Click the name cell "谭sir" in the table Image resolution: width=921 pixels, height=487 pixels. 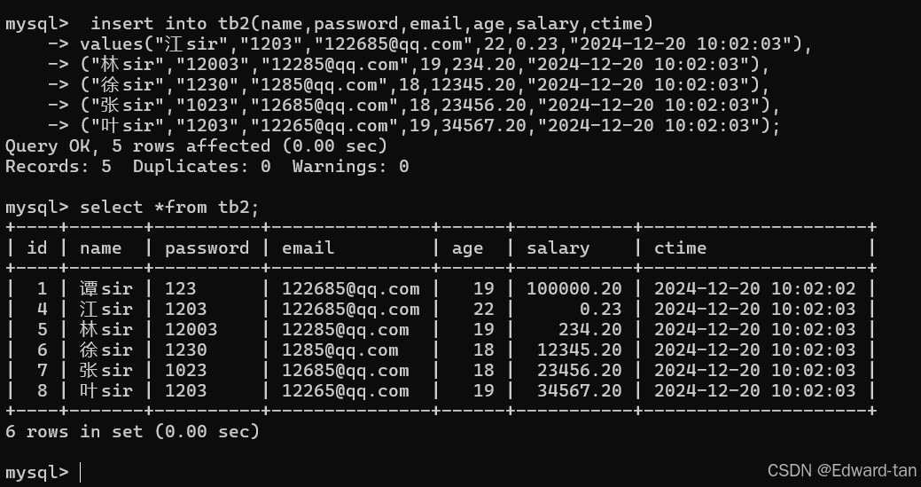105,288
